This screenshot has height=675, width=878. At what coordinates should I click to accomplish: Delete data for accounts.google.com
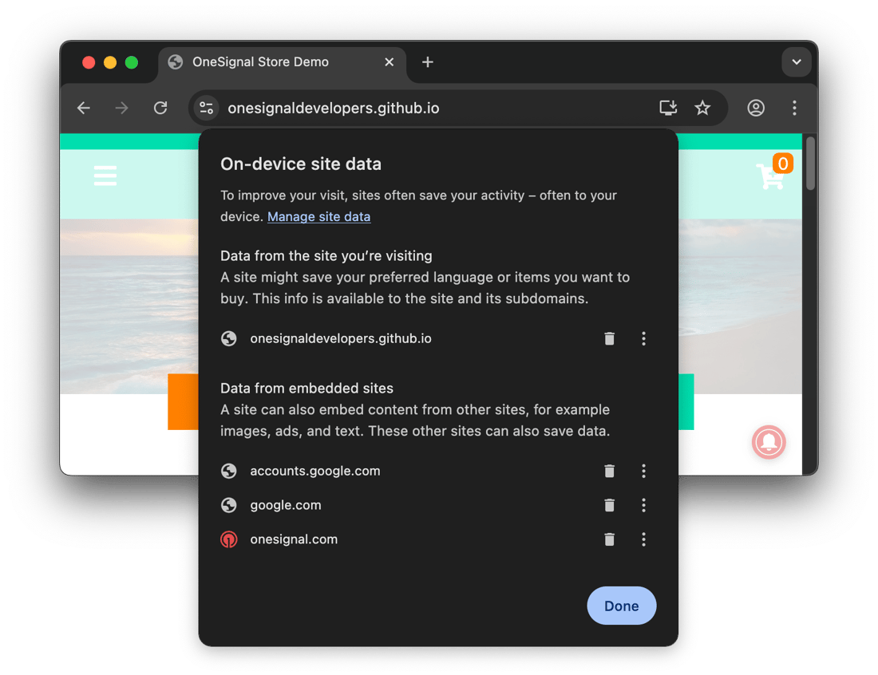coord(609,472)
